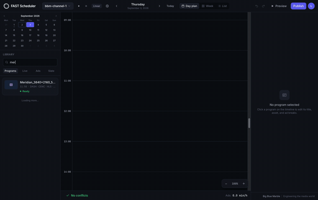The height and width of the screenshot is (200, 318).
Task: Click the September 2026 month heading
Action: click(x=30, y=16)
